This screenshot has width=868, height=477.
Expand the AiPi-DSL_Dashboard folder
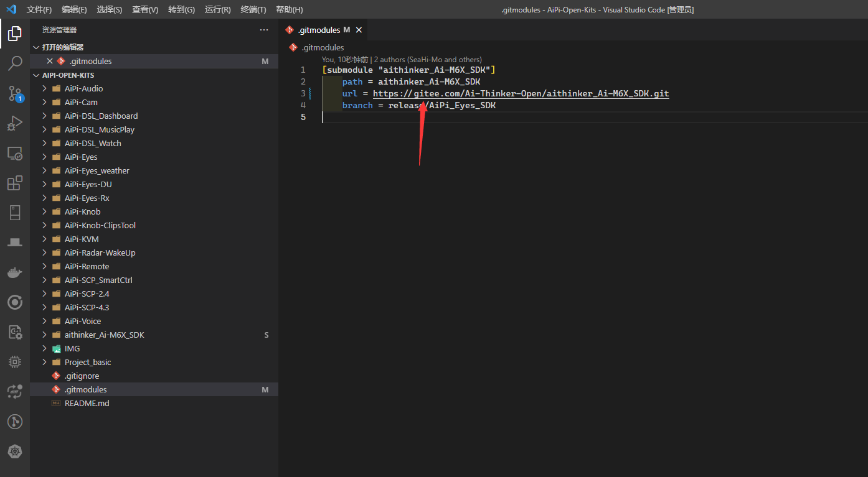(x=45, y=116)
